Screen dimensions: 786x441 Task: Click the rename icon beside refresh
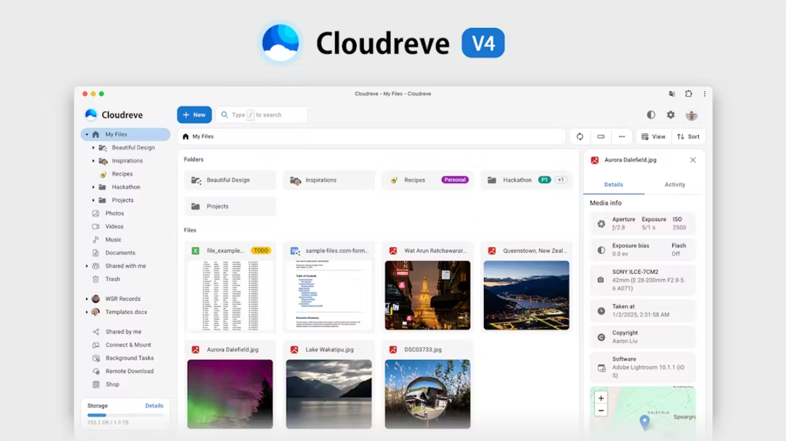point(601,137)
